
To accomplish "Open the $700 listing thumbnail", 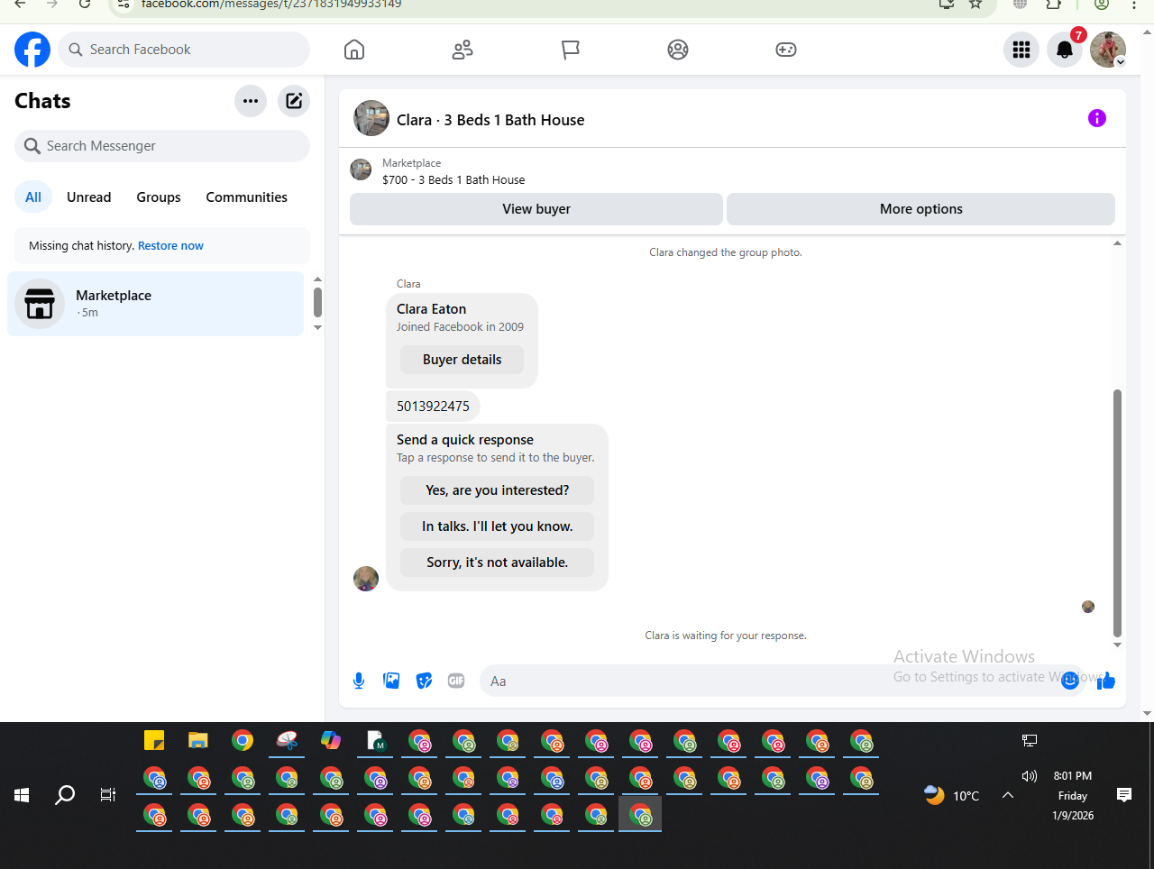I will point(361,169).
